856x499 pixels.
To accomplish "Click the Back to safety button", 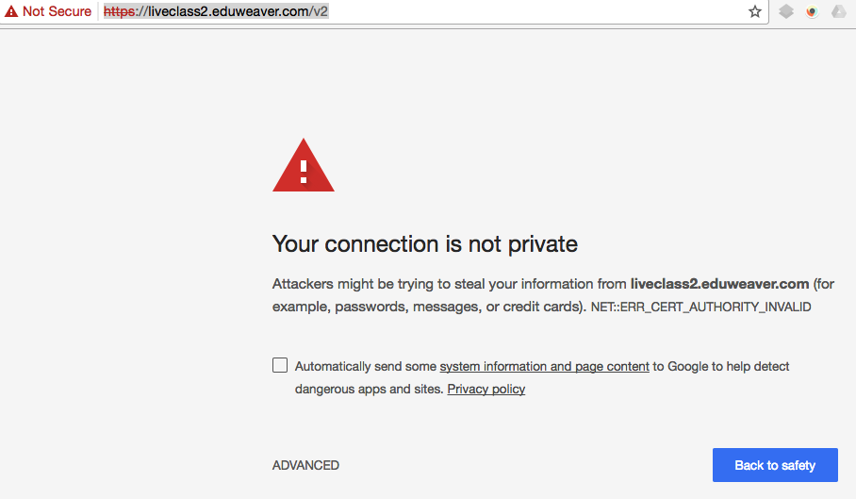I will (775, 465).
